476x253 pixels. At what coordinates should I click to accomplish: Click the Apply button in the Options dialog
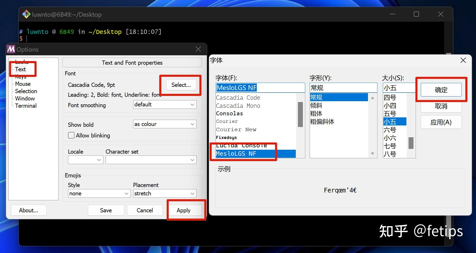[x=184, y=210]
